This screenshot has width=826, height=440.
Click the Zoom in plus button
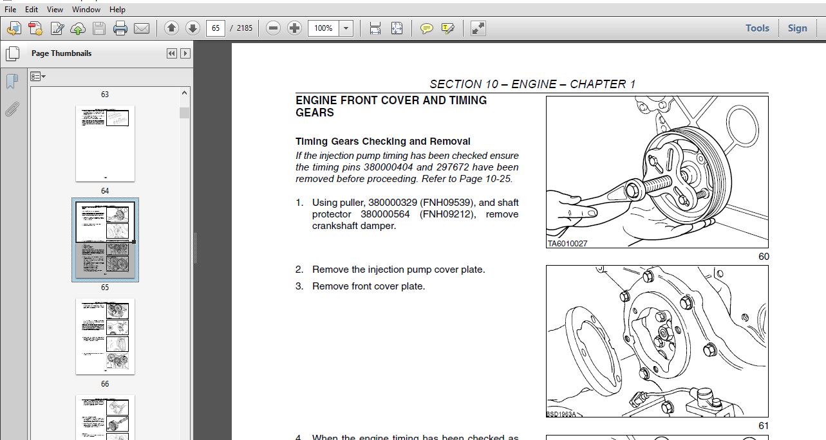(294, 28)
